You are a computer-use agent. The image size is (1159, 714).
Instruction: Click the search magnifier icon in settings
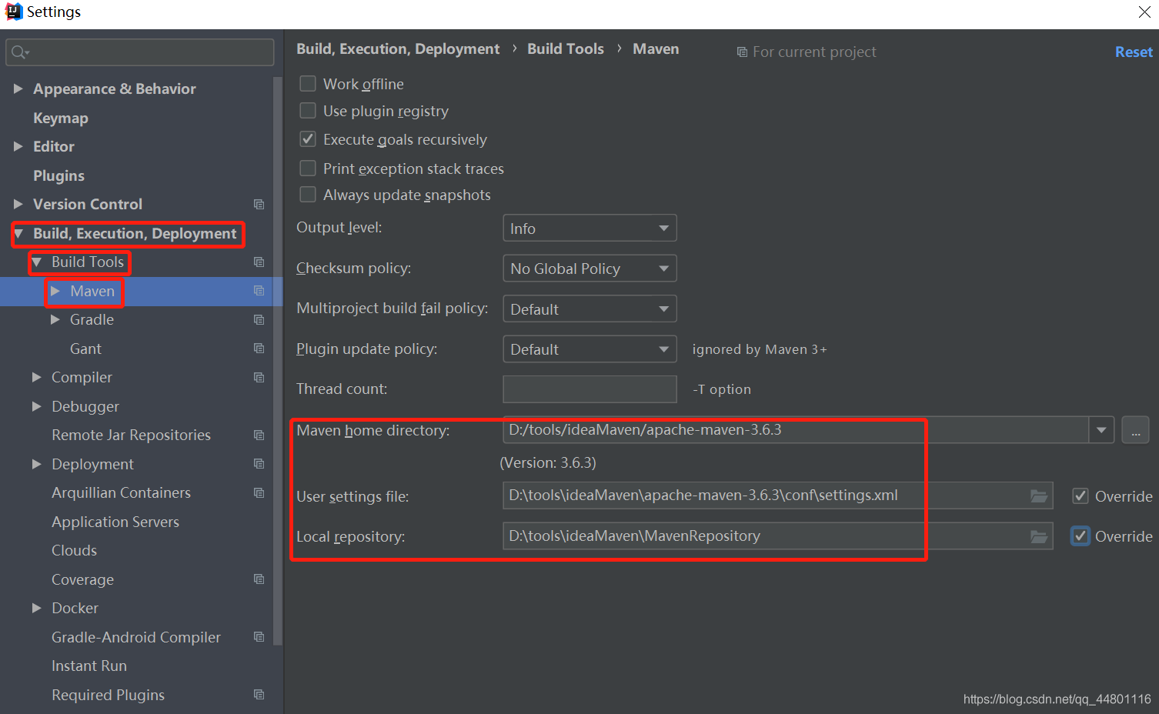pyautogui.click(x=19, y=52)
